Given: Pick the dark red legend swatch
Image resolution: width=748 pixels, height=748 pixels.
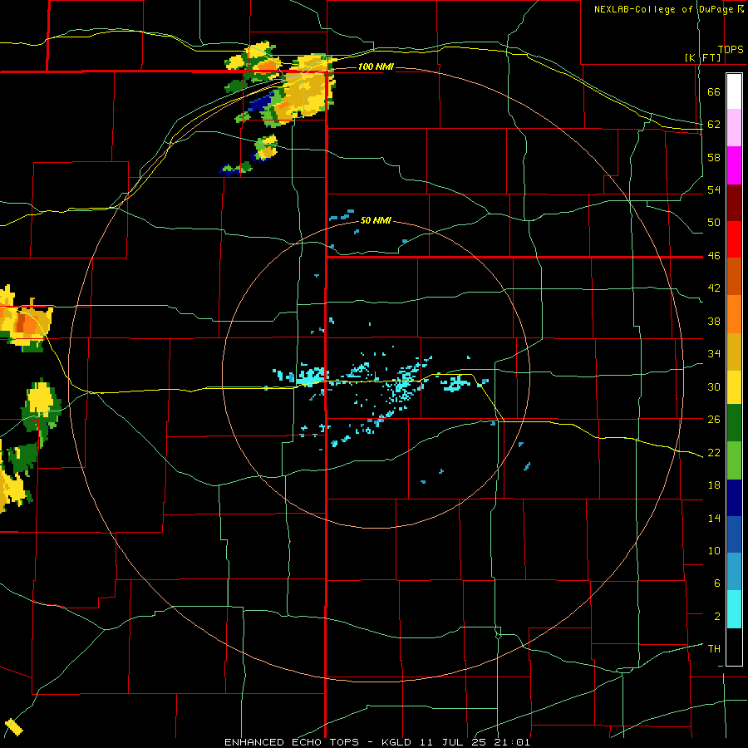Looking at the screenshot, I should 734,202.
